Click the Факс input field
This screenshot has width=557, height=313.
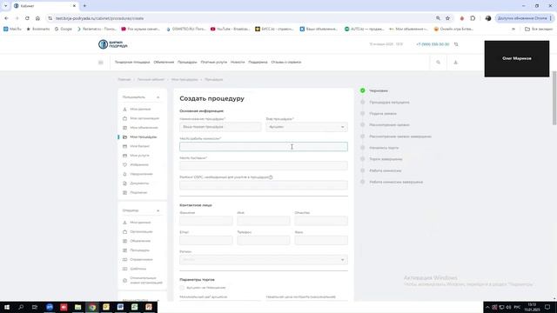tap(321, 240)
